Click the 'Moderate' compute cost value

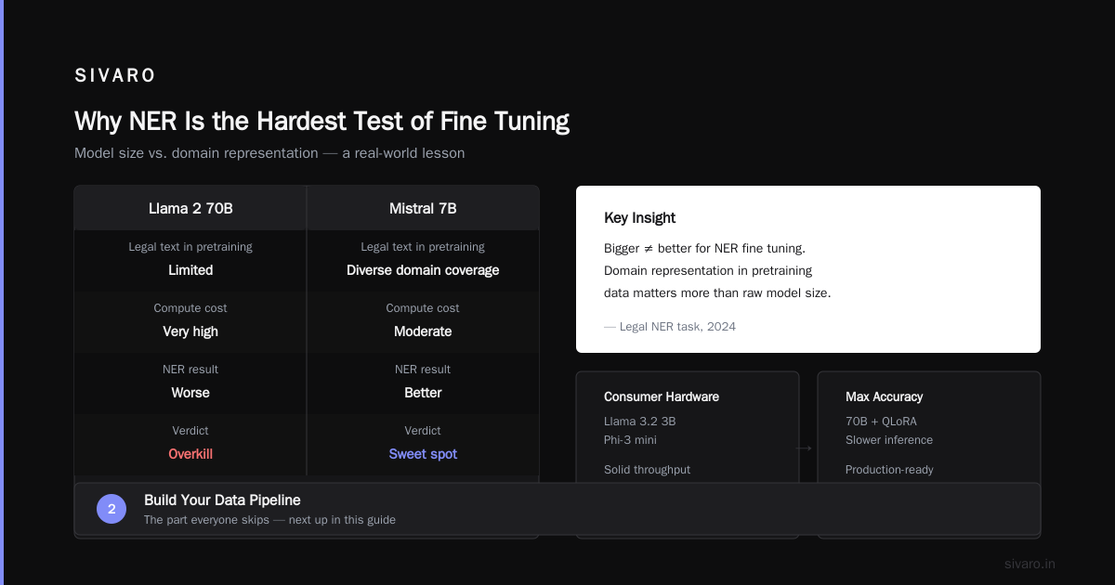pyautogui.click(x=423, y=331)
